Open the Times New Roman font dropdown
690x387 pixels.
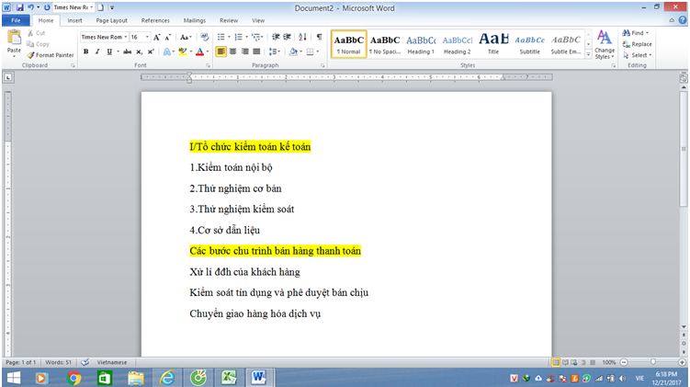(124, 37)
